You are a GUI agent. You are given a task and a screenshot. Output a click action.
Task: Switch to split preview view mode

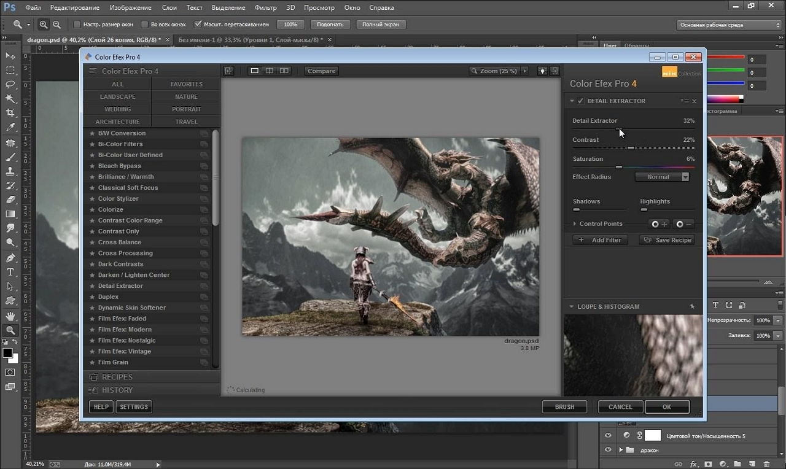[x=269, y=71]
